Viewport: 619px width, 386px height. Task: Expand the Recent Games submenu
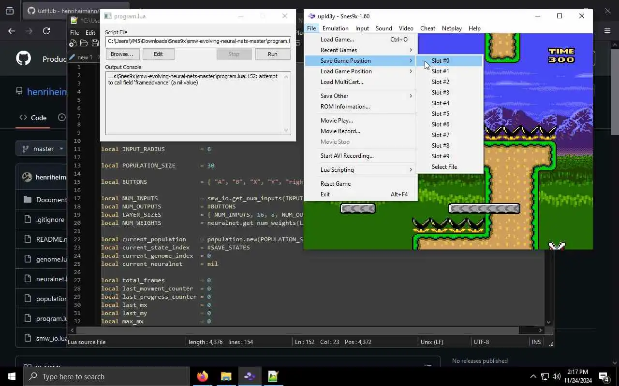point(361,50)
